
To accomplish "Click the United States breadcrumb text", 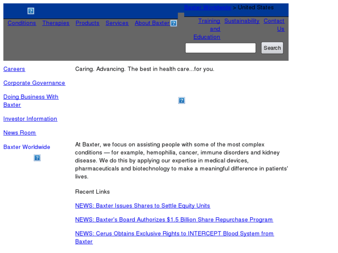I will click(x=256, y=7).
